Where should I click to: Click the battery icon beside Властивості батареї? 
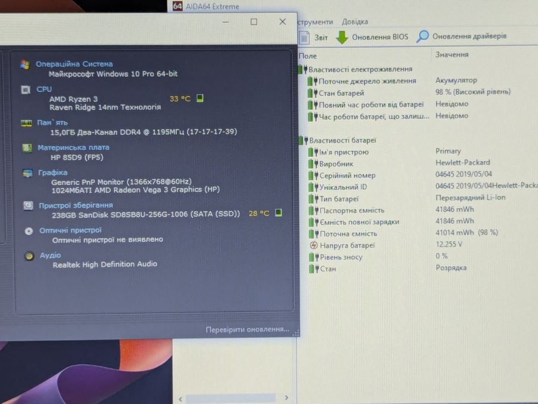coord(303,140)
